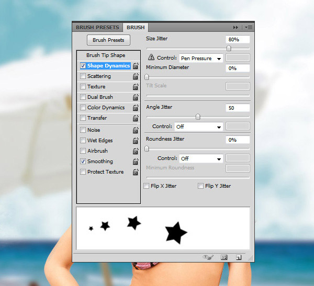This screenshot has height=286, width=314.
Task: Enable the Protect Texture checkbox
Action: pos(83,171)
